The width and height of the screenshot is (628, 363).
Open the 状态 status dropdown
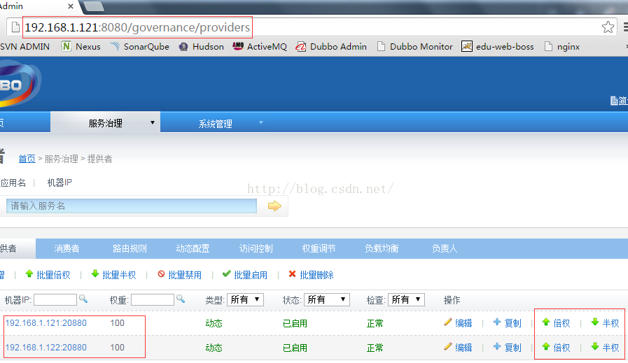coord(327,299)
